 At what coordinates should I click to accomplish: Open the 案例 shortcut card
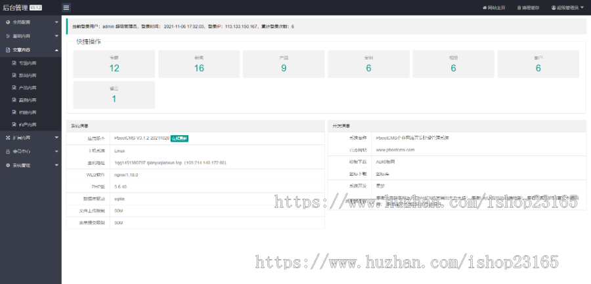pos(368,64)
